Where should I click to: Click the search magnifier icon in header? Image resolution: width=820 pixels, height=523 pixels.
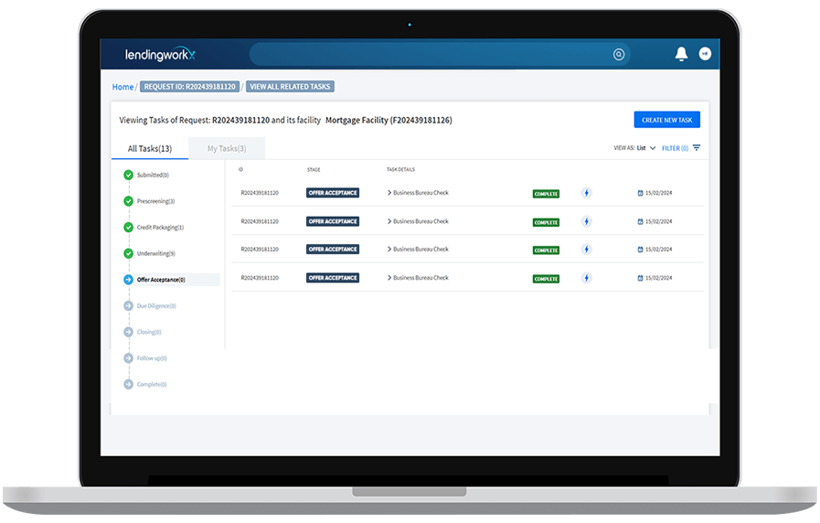(x=619, y=55)
